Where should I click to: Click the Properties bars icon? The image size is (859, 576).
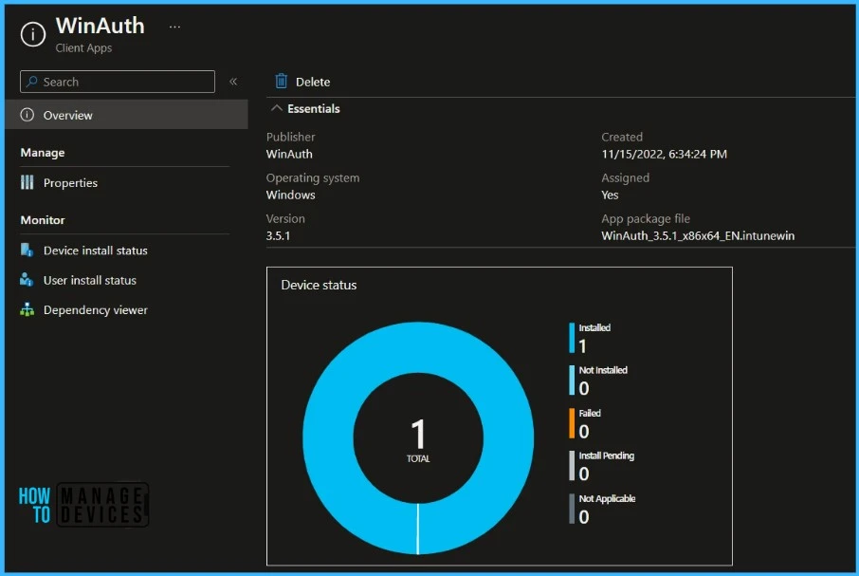point(27,182)
